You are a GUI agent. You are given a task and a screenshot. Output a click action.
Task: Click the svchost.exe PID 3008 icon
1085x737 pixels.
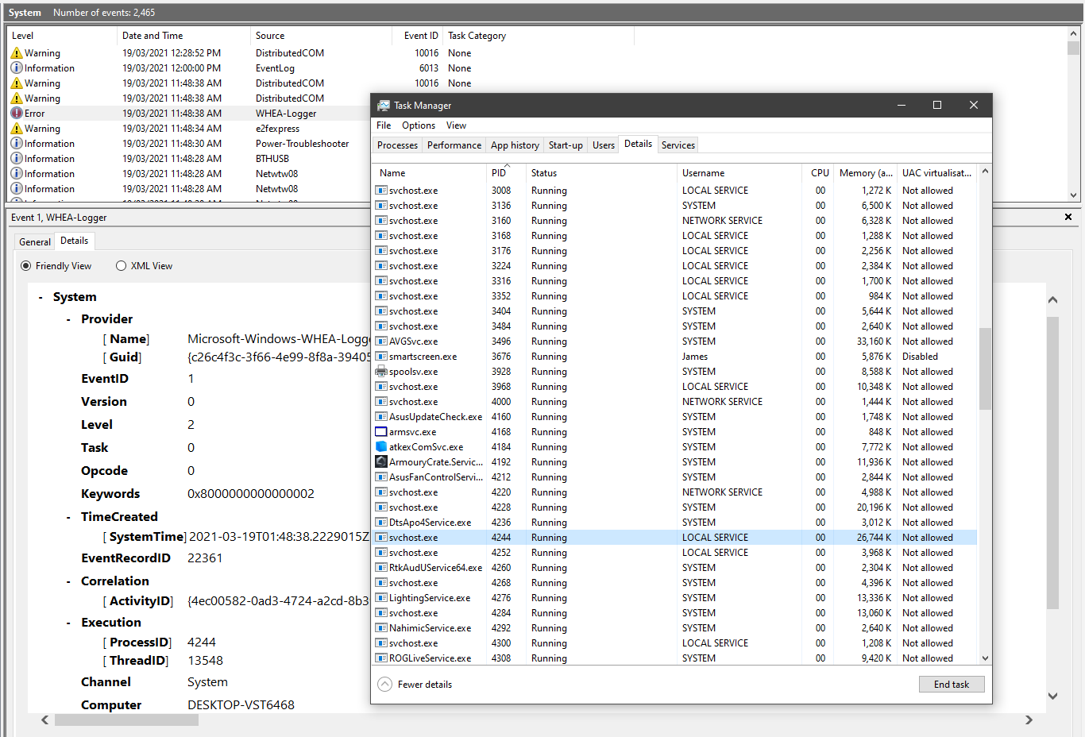point(381,191)
